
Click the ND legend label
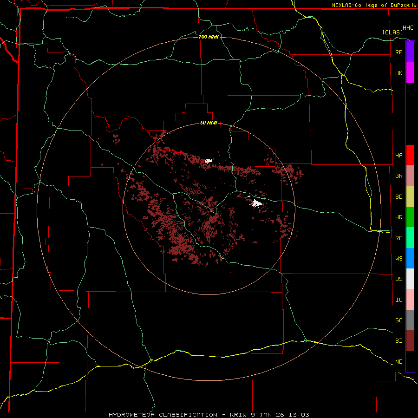click(398, 362)
